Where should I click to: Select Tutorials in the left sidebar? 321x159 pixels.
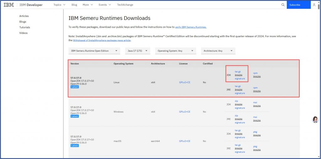[x=24, y=27]
